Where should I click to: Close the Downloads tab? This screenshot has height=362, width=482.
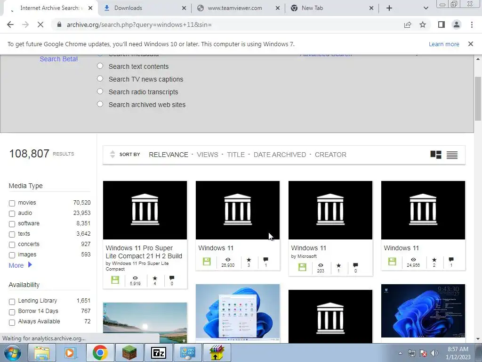[x=184, y=8]
